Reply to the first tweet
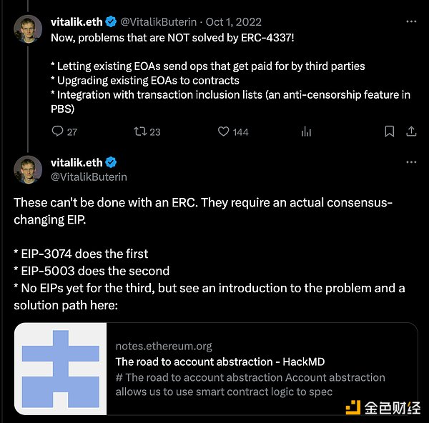Image resolution: width=429 pixels, height=423 pixels. [x=58, y=131]
